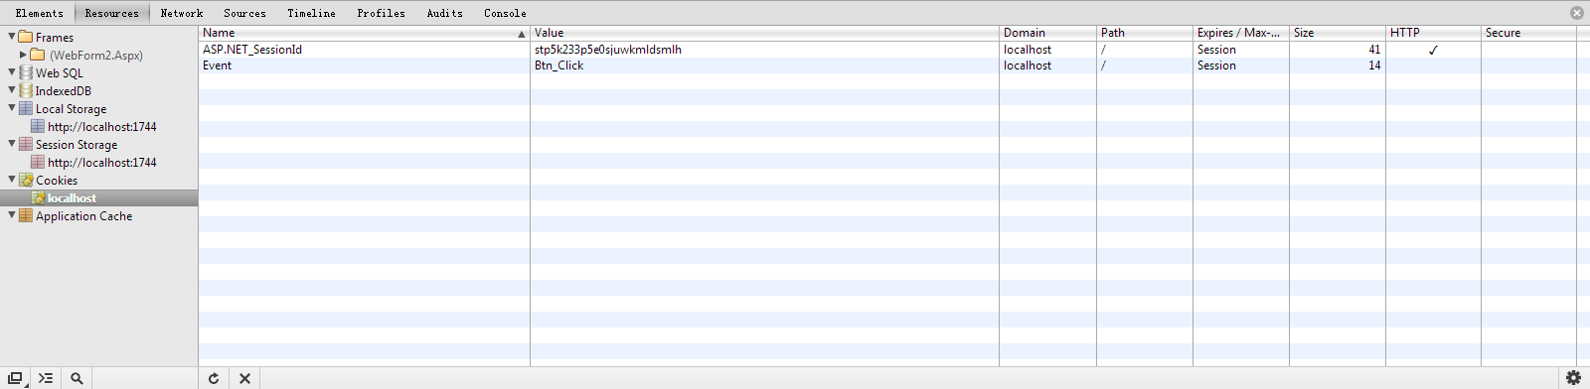This screenshot has width=1590, height=389.
Task: Switch to the Network tab
Action: [182, 13]
